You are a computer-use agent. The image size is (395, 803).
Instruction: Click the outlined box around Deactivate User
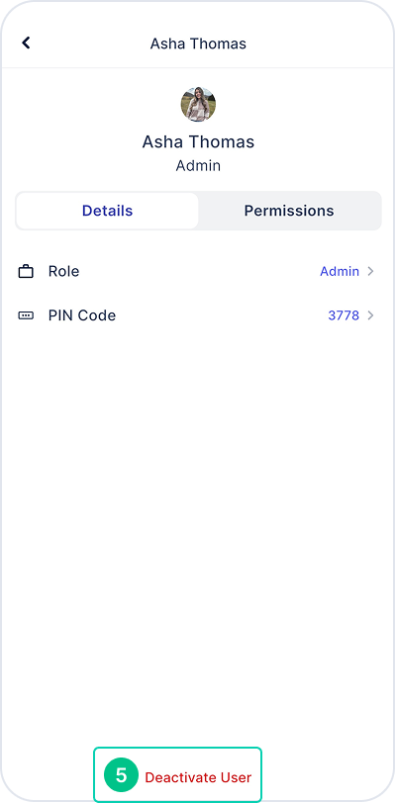pos(177,775)
